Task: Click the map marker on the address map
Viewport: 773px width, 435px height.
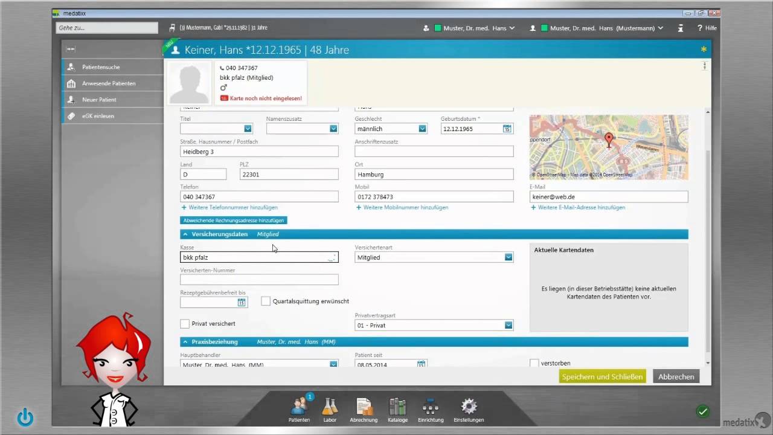Action: pos(609,140)
